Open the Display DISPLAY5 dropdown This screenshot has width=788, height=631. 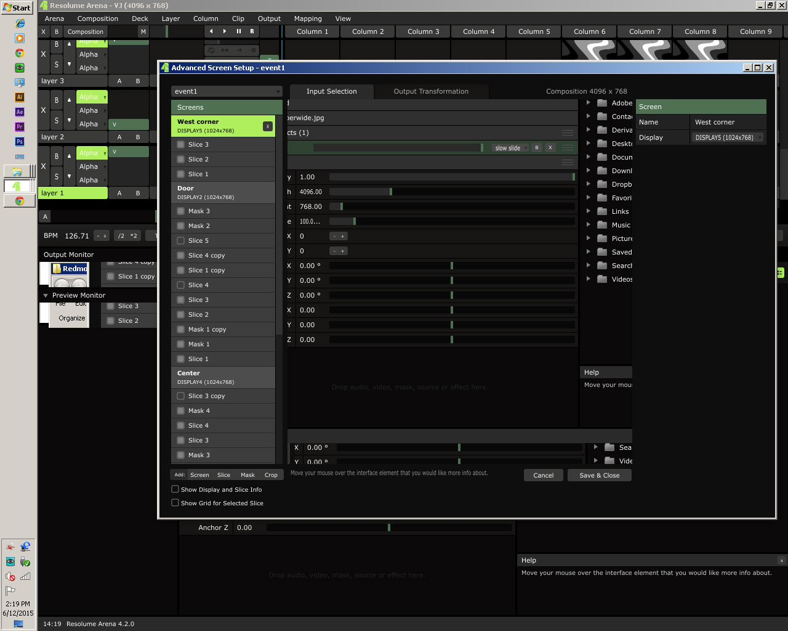pos(728,138)
